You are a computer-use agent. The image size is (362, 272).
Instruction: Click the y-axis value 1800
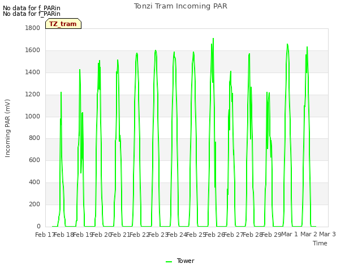(x=33, y=28)
